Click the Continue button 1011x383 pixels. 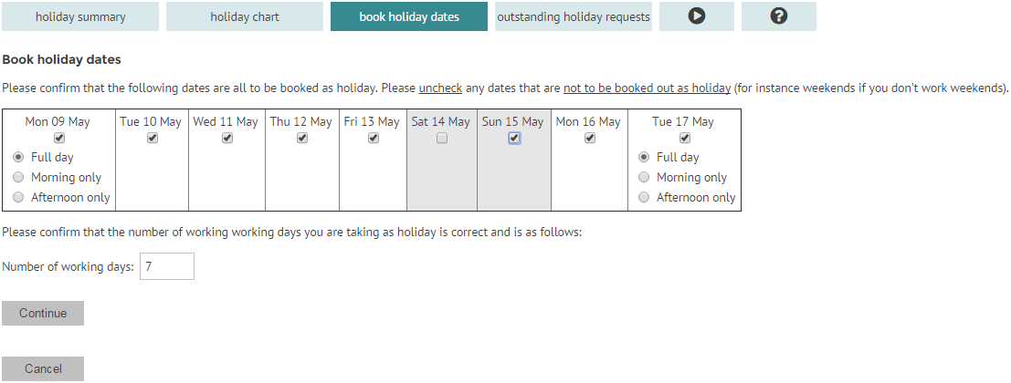43,313
